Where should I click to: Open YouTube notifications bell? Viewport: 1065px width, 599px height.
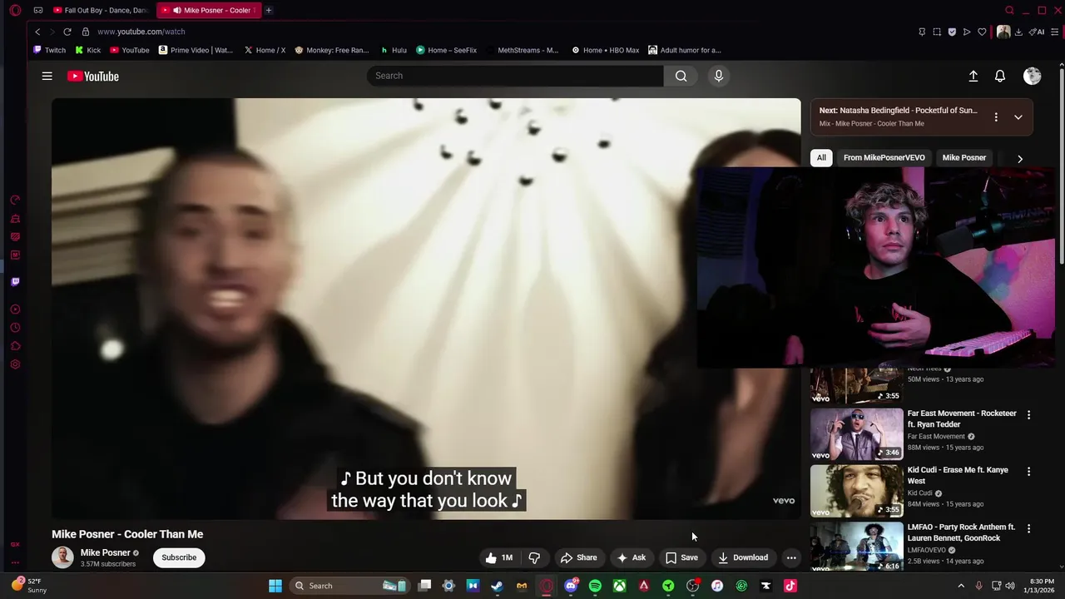pyautogui.click(x=1000, y=76)
